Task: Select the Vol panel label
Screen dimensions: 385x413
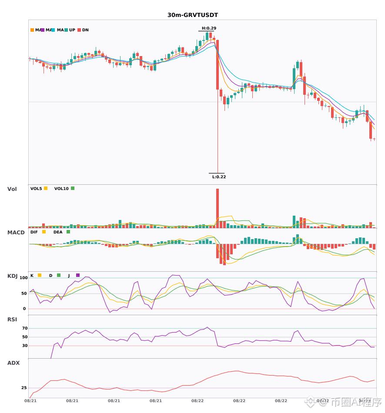Action: (x=12, y=189)
